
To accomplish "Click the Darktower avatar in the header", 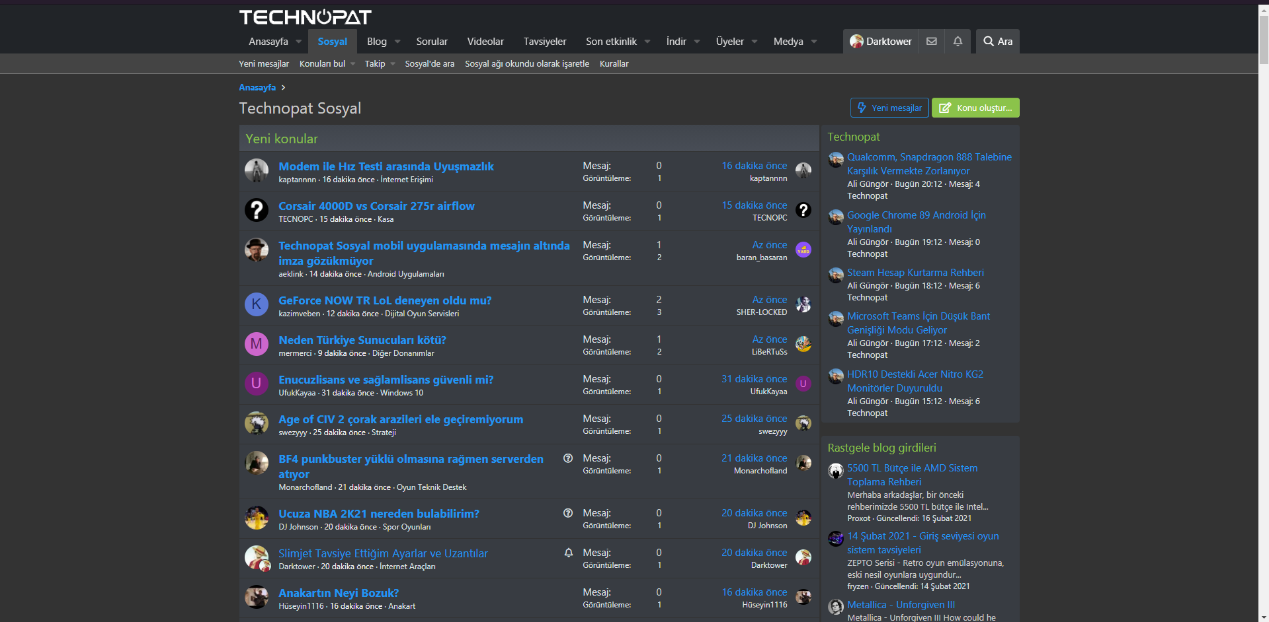I will [x=856, y=41].
